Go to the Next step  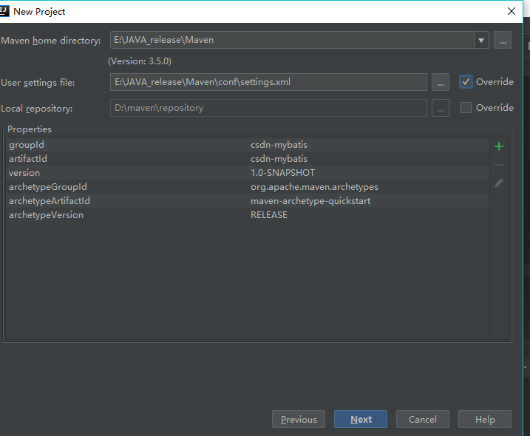coord(361,420)
